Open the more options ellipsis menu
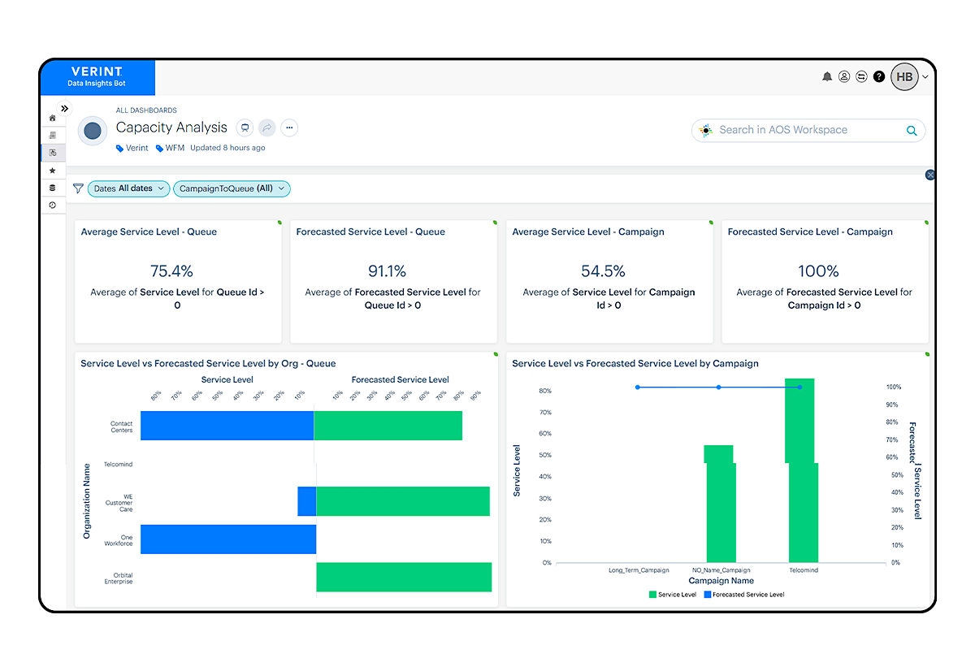Image resolution: width=975 pixels, height=671 pixels. coord(289,128)
